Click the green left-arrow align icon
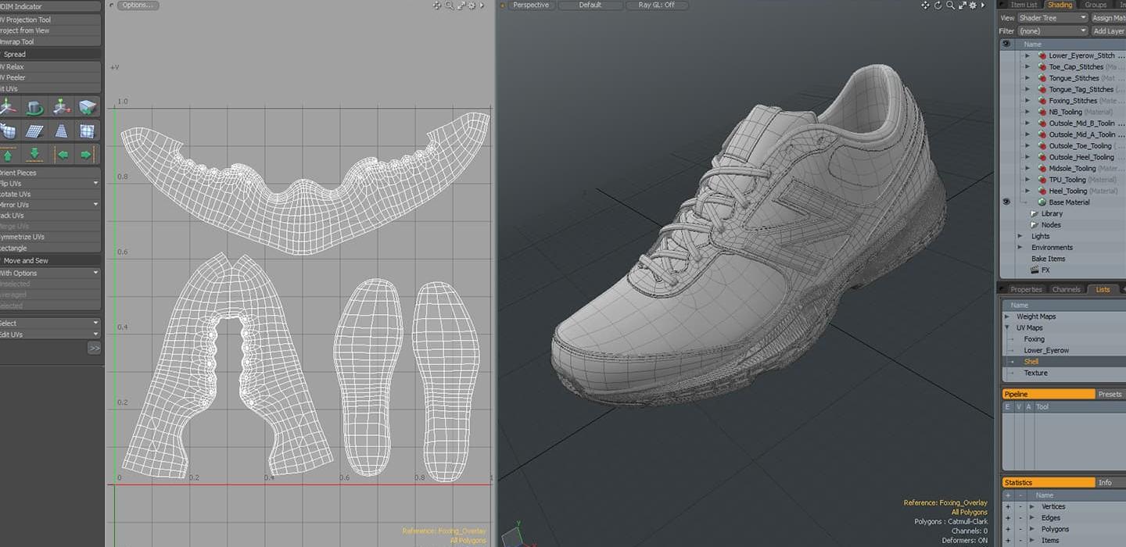The height and width of the screenshot is (547, 1126). pos(62,154)
